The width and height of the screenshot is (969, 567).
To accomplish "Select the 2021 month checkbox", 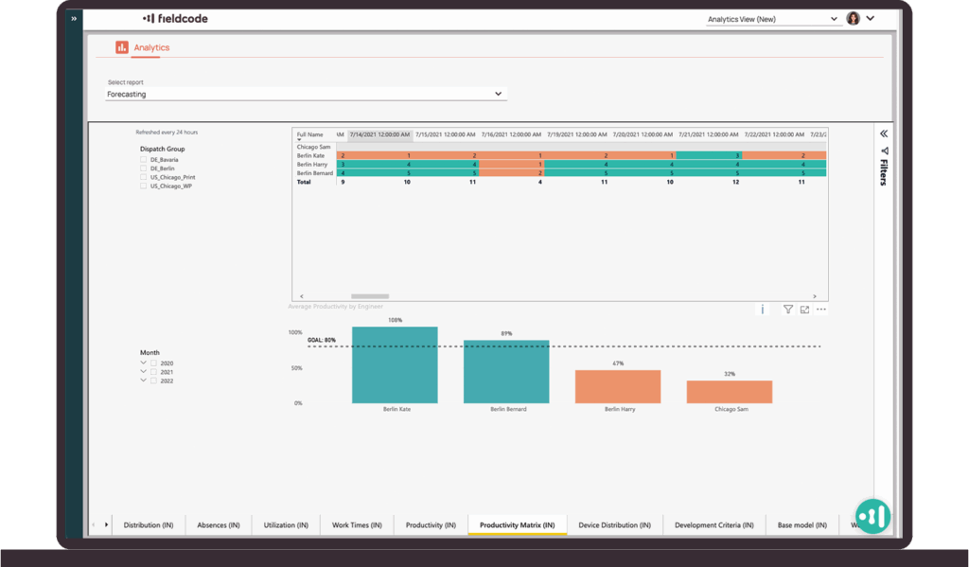I will tap(154, 372).
